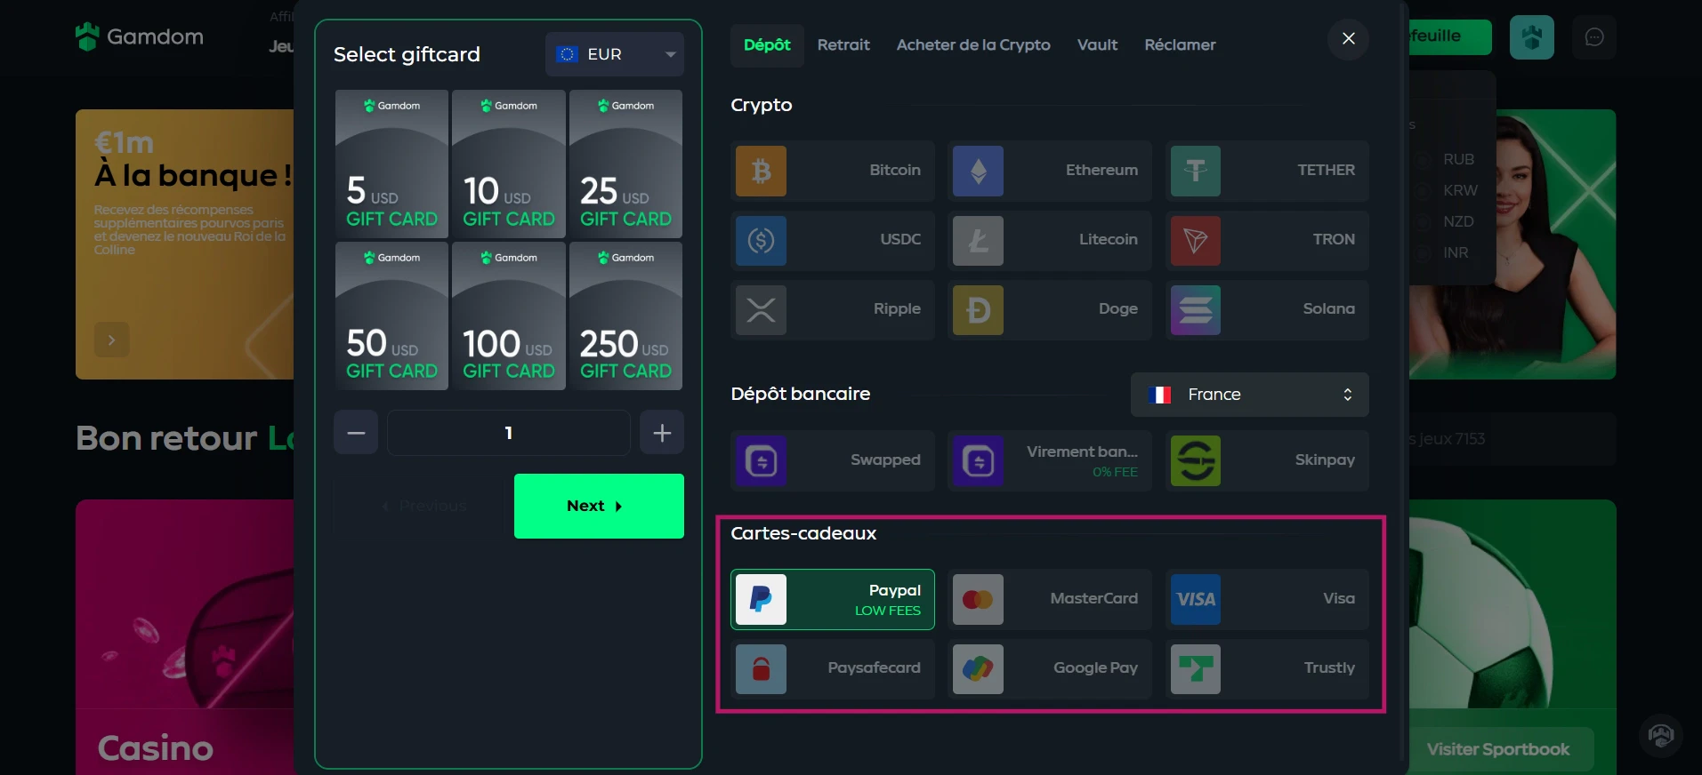1702x775 pixels.
Task: Select the 100 USD gift card
Action: pos(509,316)
